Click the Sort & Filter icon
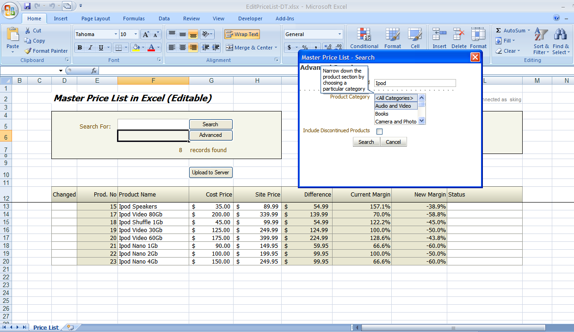Viewport: 574px width, 332px height. pyautogui.click(x=540, y=35)
